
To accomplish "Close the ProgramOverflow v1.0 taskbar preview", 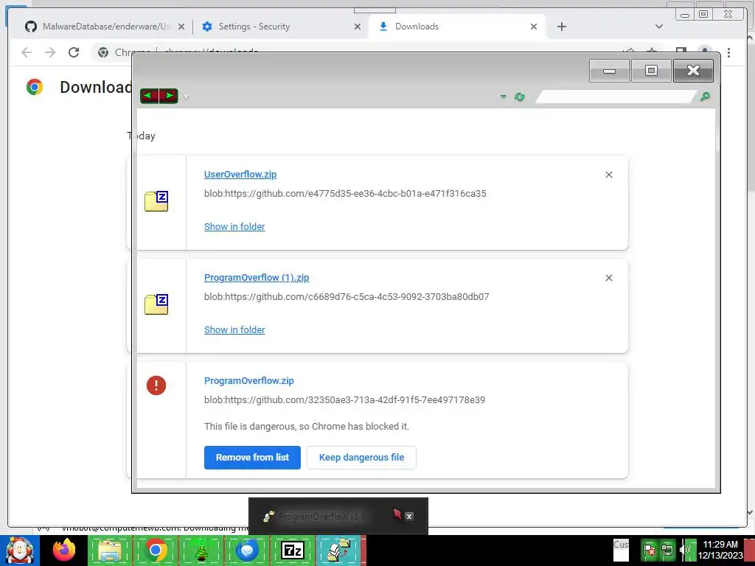I will 408,517.
